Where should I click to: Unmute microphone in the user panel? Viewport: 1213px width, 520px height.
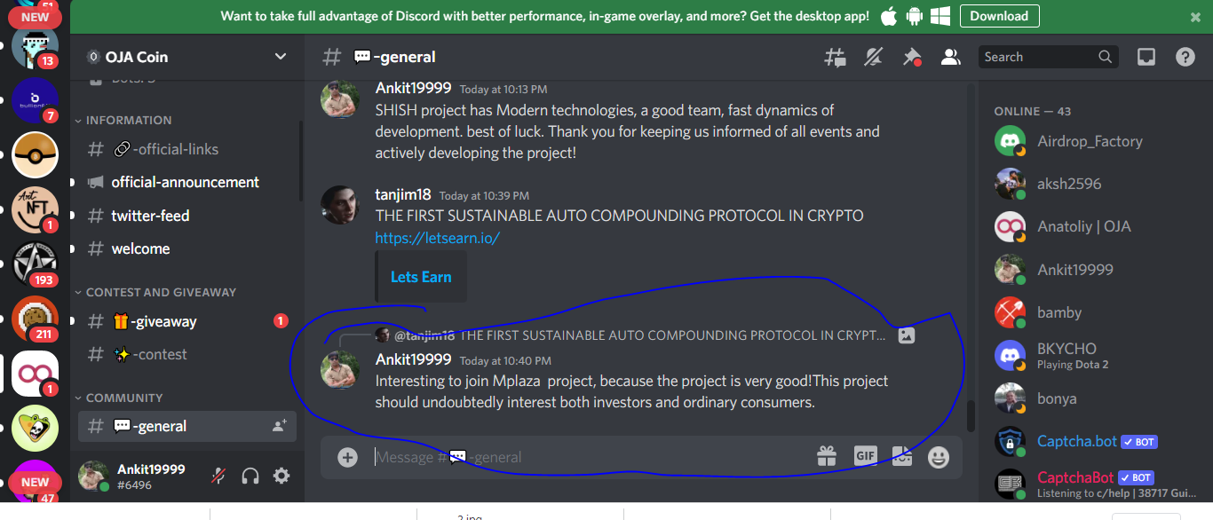(x=218, y=477)
